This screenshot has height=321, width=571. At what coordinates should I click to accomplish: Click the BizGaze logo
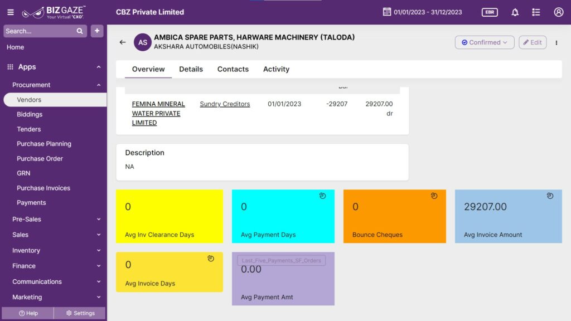[54, 12]
